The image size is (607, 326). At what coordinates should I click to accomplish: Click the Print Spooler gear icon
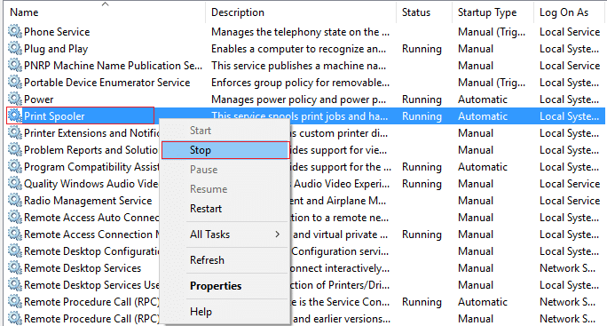[15, 115]
